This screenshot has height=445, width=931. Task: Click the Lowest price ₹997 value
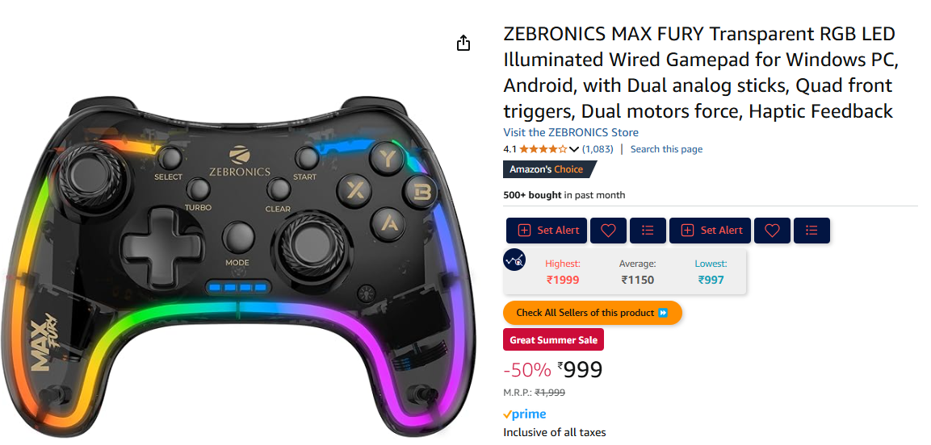[x=711, y=280]
